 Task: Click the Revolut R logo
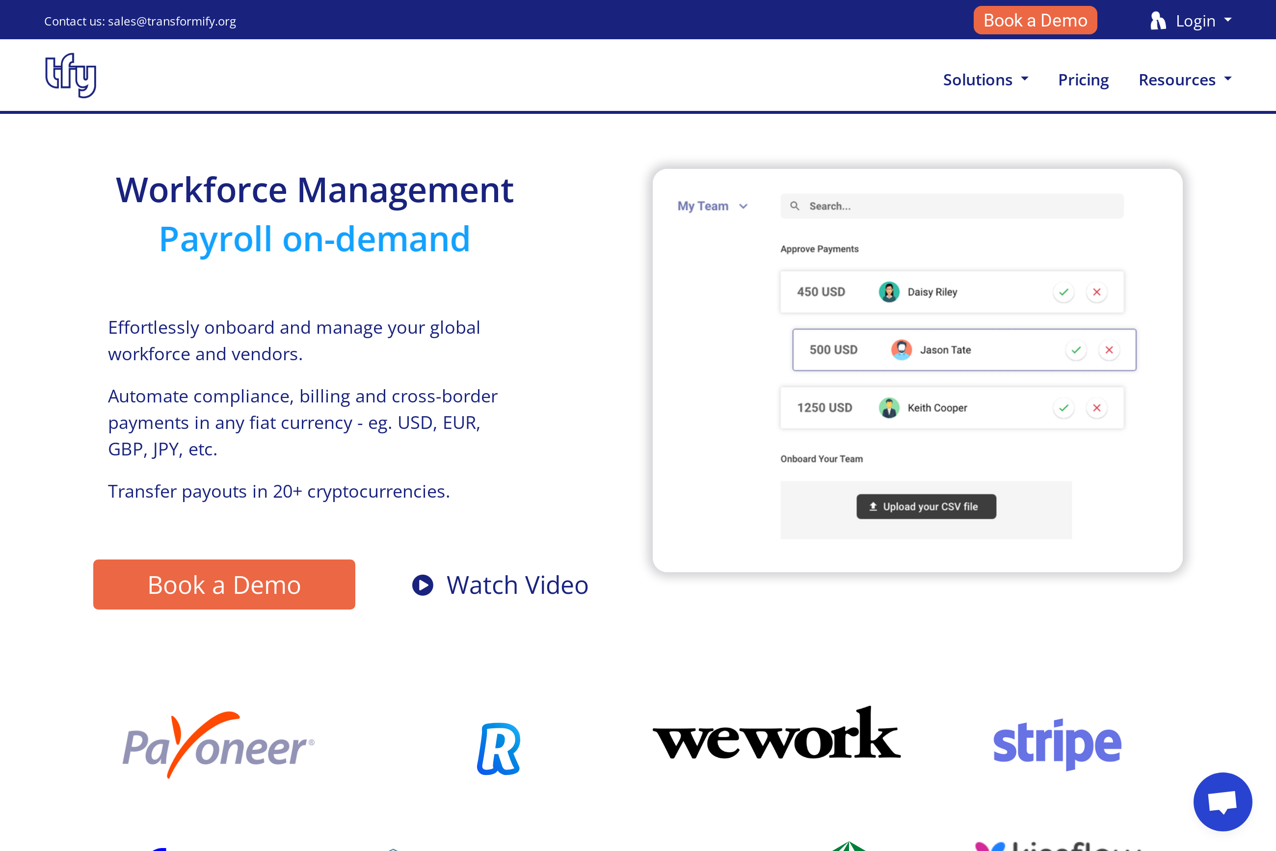[498, 748]
